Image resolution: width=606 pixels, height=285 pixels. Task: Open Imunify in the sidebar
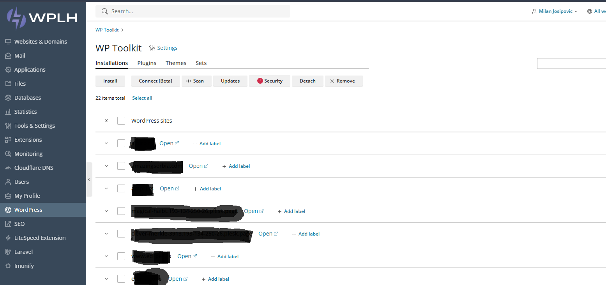click(x=43, y=266)
